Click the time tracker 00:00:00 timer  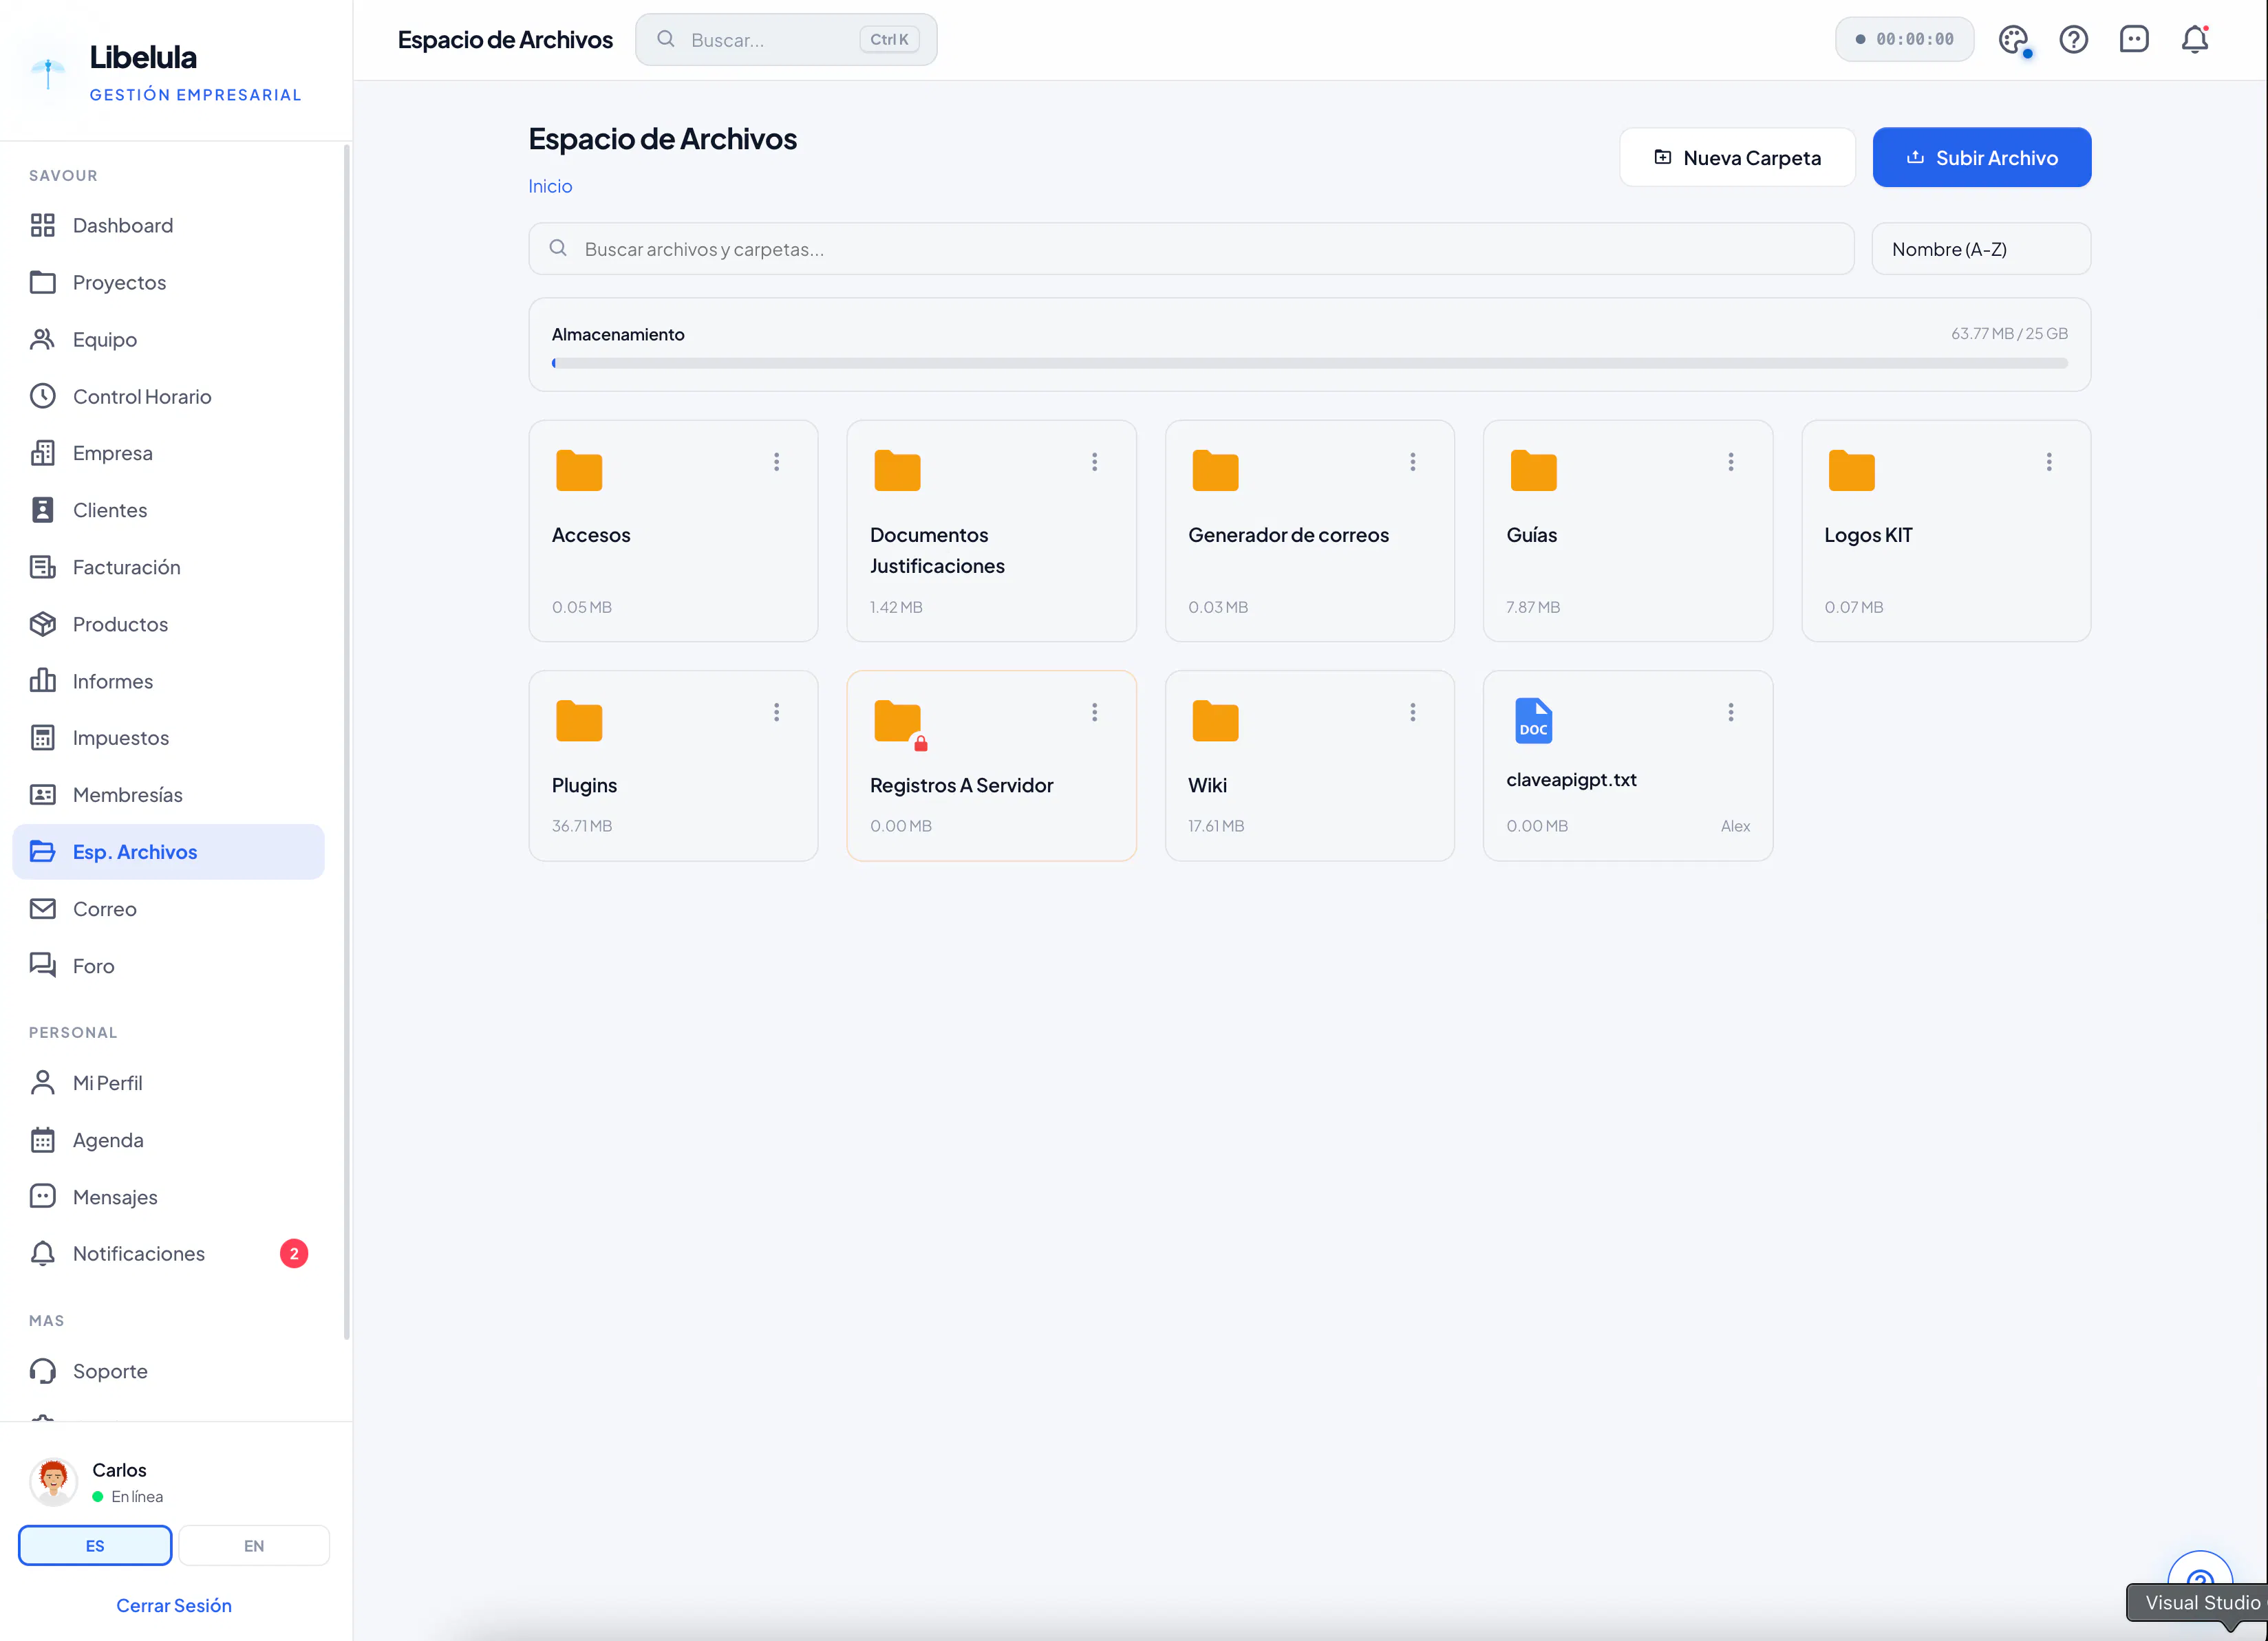tap(1904, 39)
